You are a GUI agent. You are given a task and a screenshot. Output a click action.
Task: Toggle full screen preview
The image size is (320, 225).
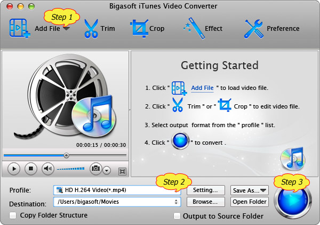[x=122, y=171]
